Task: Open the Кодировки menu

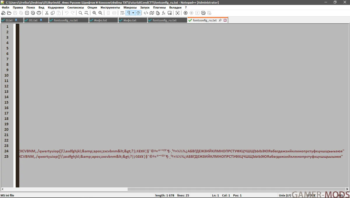Action: [x=56, y=7]
